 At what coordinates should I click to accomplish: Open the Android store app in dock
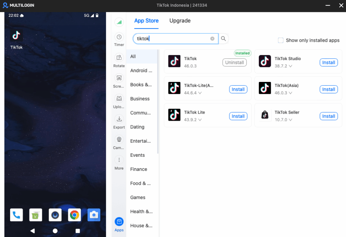click(x=35, y=215)
